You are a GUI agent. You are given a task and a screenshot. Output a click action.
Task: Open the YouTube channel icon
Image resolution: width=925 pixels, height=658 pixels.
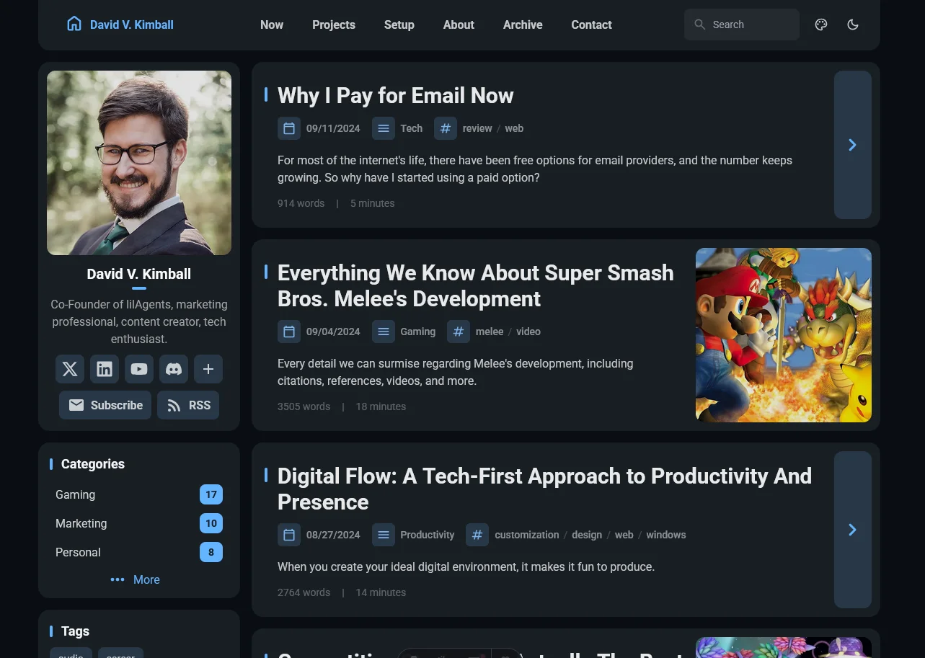[138, 369]
